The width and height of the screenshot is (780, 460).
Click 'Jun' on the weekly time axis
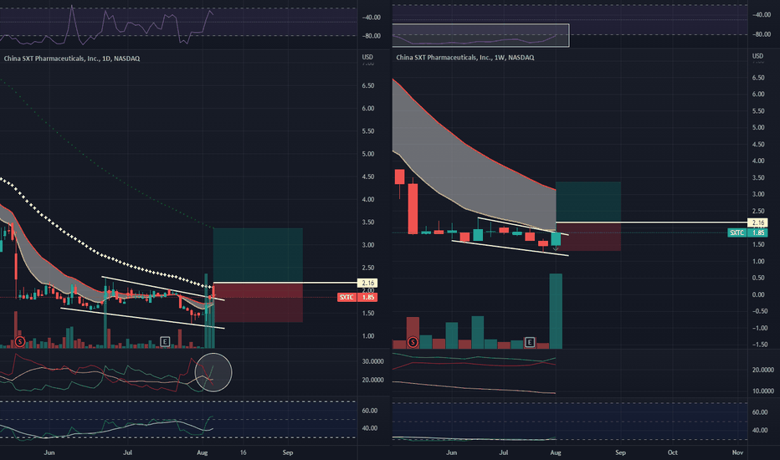pyautogui.click(x=451, y=452)
